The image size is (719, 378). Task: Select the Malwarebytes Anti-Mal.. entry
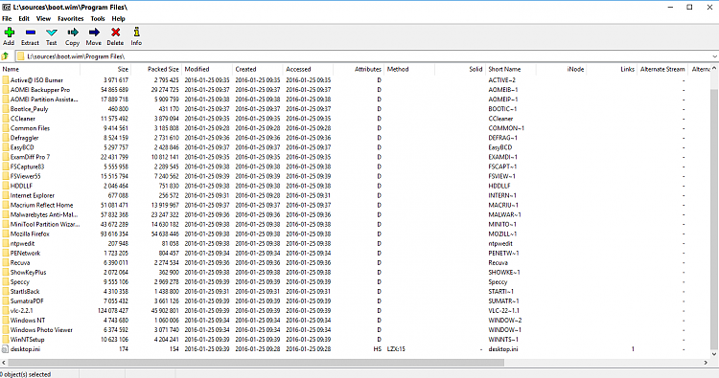[44, 214]
